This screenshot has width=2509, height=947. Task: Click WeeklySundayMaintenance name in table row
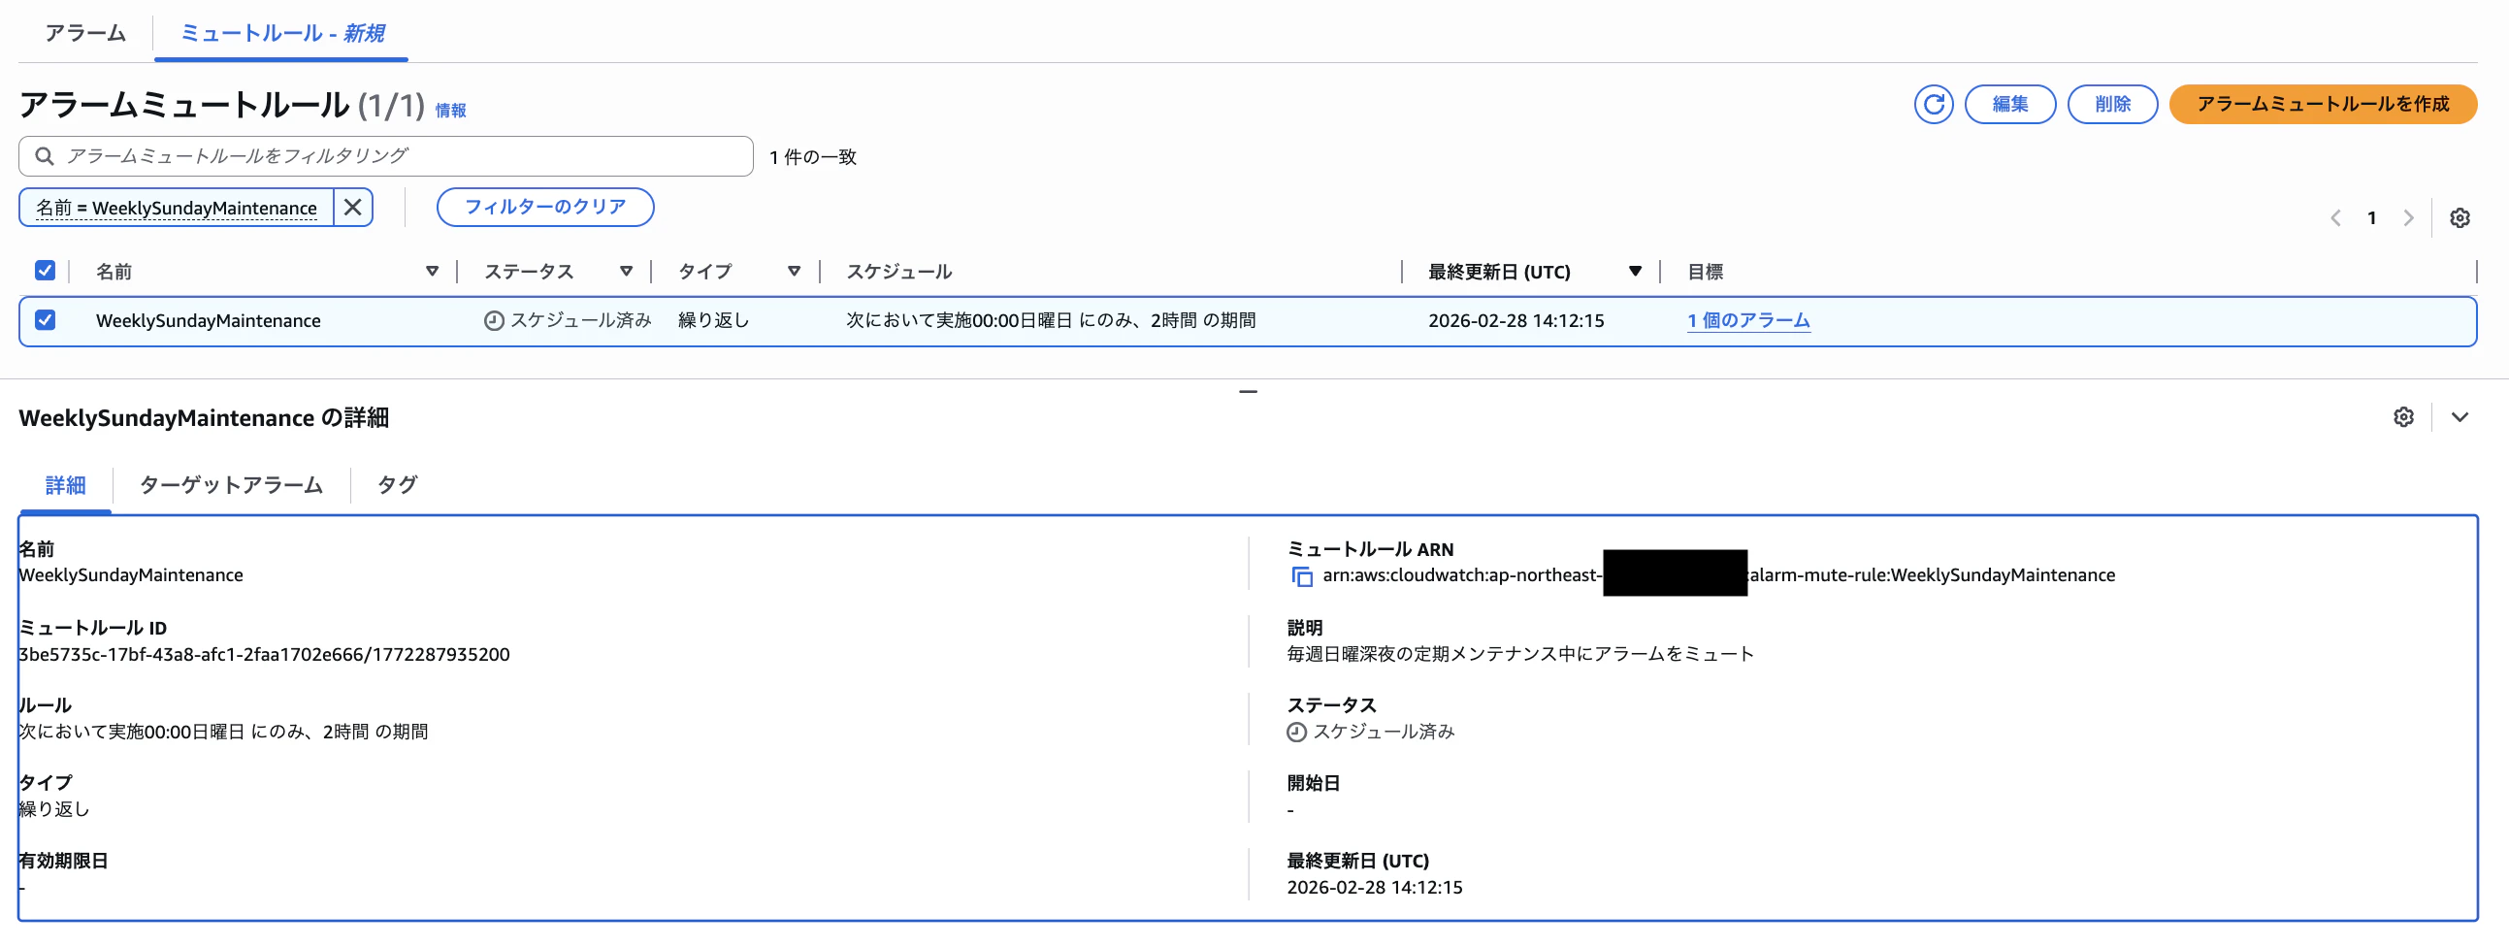point(208,320)
